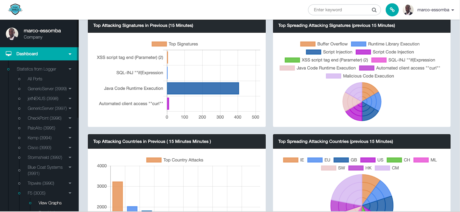Image resolution: width=460 pixels, height=212 pixels.
Task: Open Statistics from Logger section
Action: point(37,69)
